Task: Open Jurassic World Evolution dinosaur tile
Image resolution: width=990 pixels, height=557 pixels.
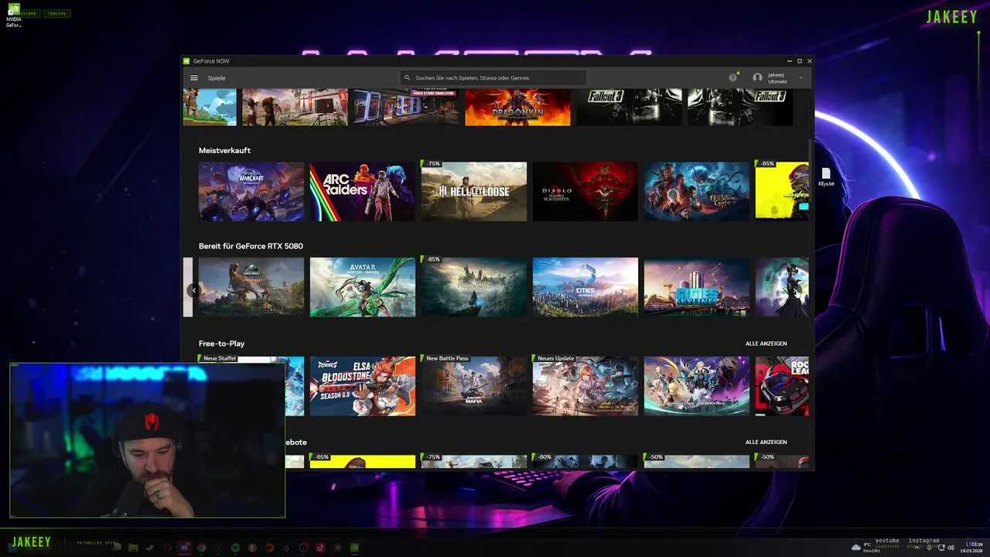Action: click(x=251, y=287)
